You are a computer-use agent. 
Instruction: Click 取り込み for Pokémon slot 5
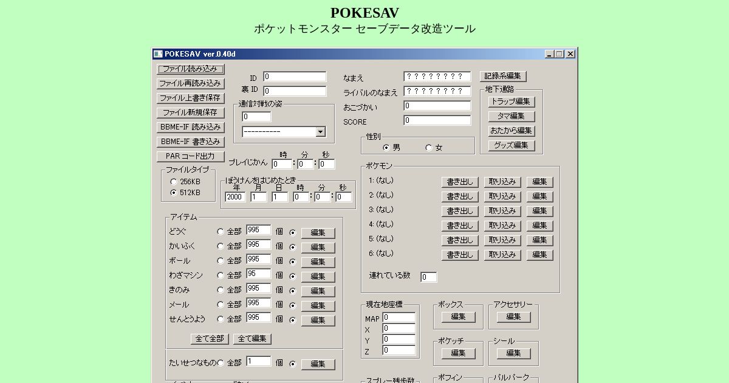click(x=502, y=240)
